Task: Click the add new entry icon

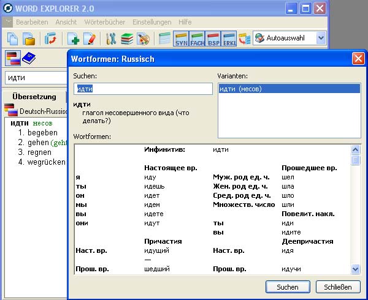Action: pyautogui.click(x=73, y=39)
